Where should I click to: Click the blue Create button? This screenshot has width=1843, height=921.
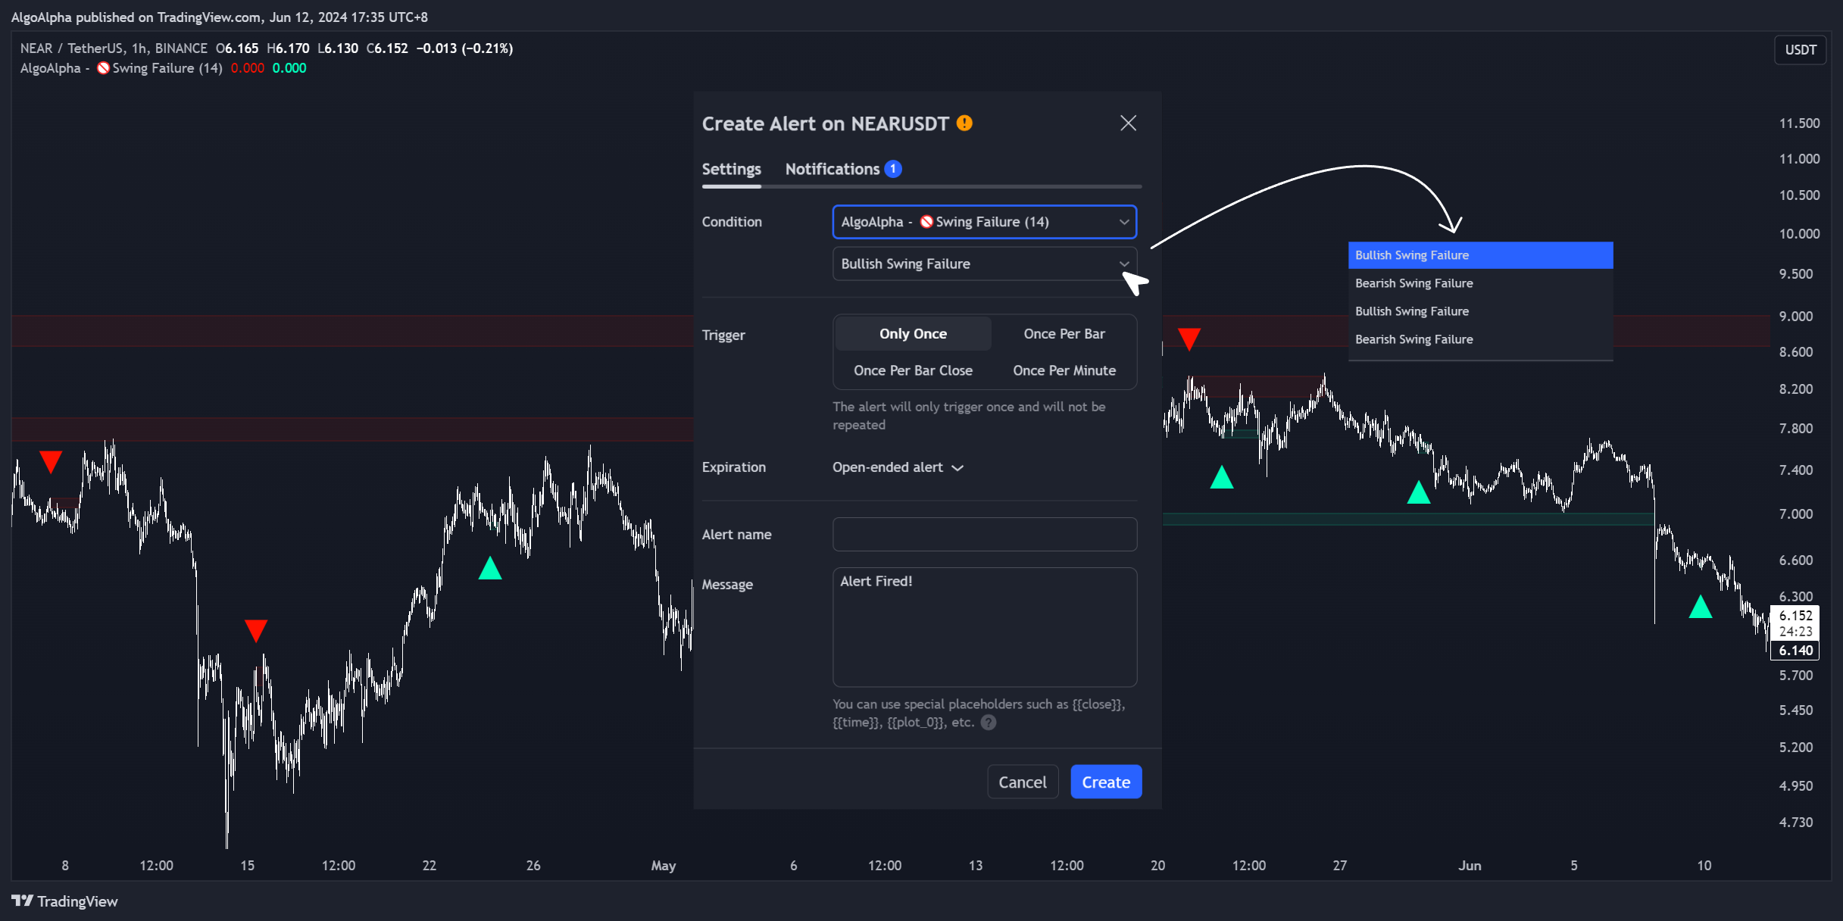coord(1105,782)
